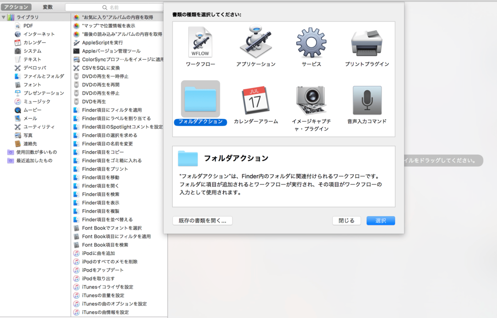Choose the アプリケーション robot icon

click(x=256, y=41)
